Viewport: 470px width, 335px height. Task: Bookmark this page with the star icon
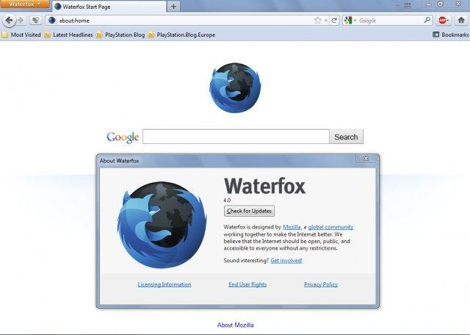(318, 21)
